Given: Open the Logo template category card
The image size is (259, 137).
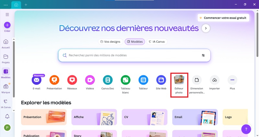Looking at the screenshot, I should [x=235, y=117].
